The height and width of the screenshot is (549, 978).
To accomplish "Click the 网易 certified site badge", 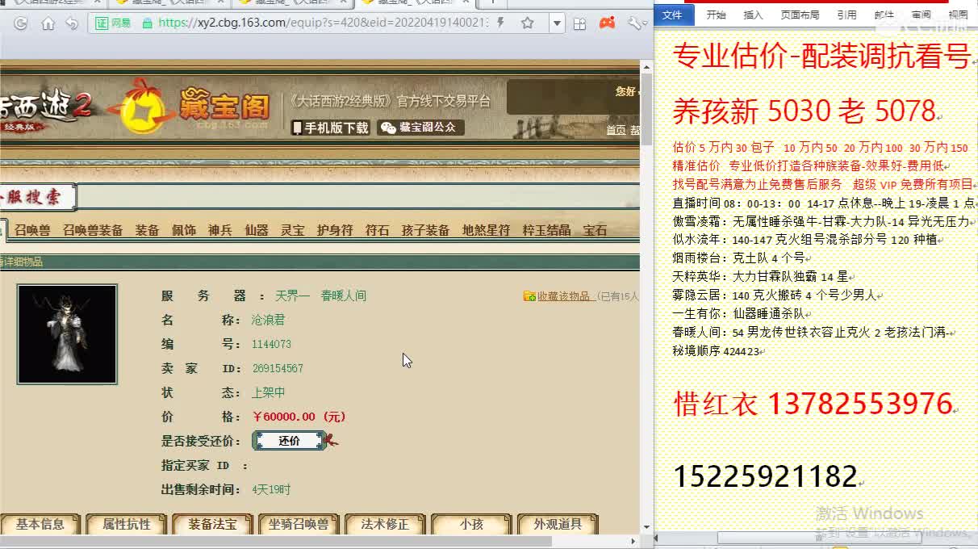I will (113, 23).
